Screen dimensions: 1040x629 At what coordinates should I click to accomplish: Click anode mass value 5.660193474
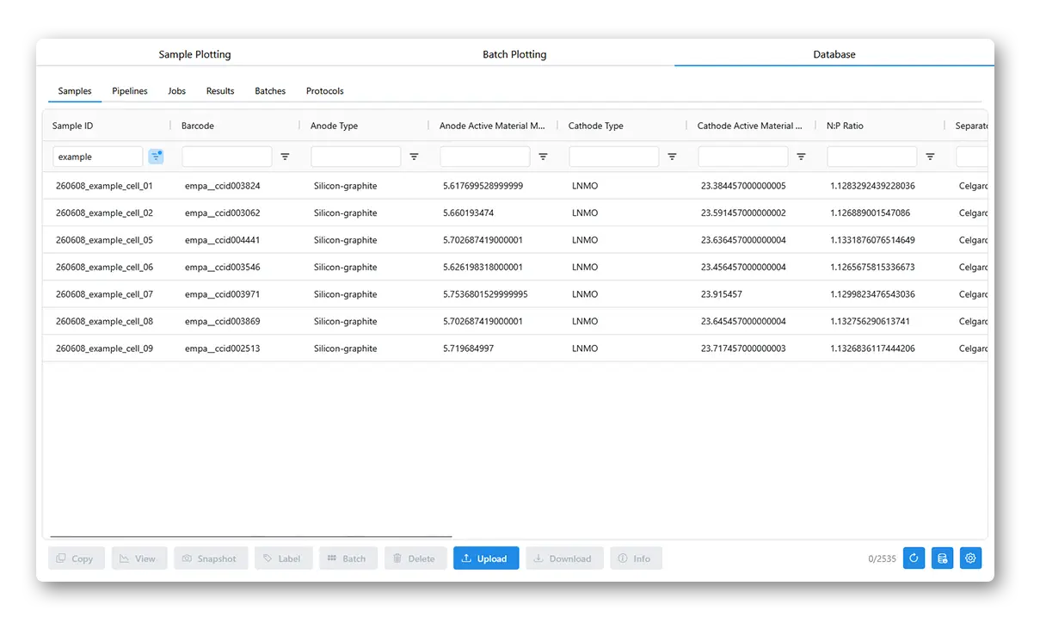[x=469, y=213]
